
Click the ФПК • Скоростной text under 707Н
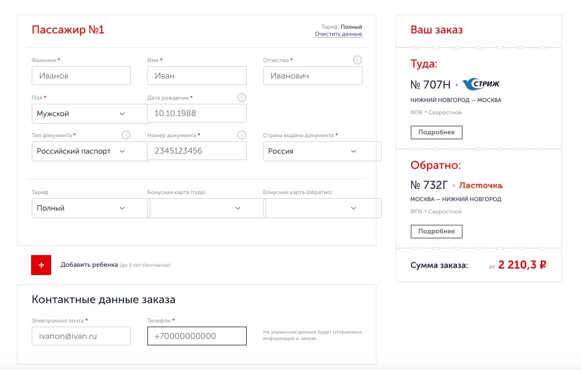click(x=436, y=113)
